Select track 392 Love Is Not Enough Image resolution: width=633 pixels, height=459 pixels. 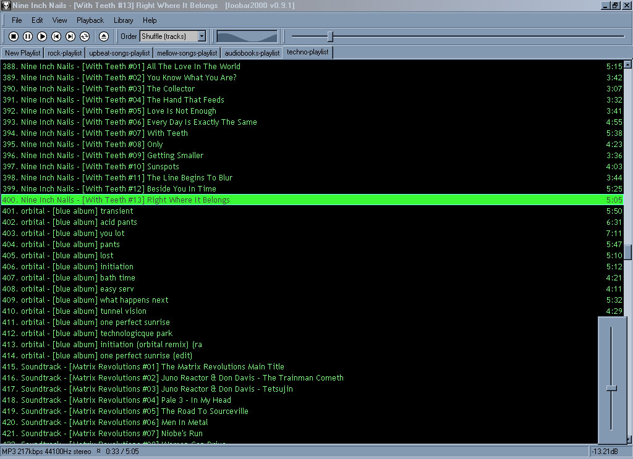tap(312, 111)
